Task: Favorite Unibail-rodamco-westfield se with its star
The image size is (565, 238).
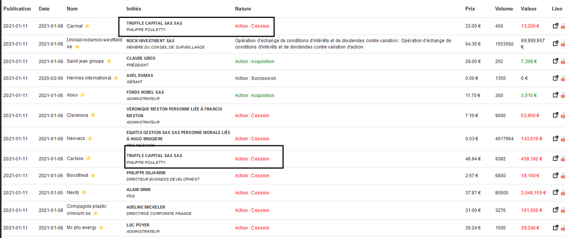Action: [78, 47]
